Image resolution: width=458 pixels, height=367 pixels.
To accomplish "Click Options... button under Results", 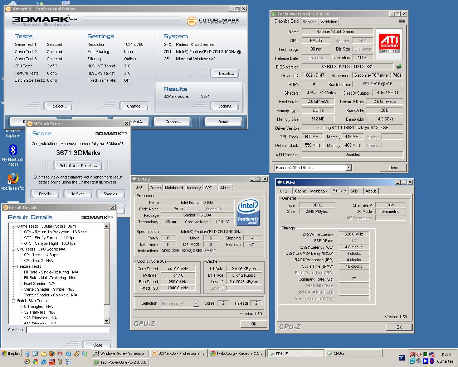I will pos(226,106).
